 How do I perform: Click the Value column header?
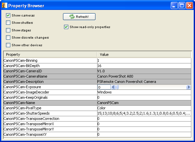[x=144, y=54]
